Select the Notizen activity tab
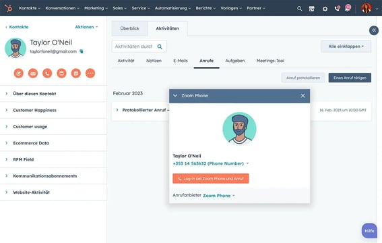This screenshot has width=382, height=243. (x=154, y=61)
